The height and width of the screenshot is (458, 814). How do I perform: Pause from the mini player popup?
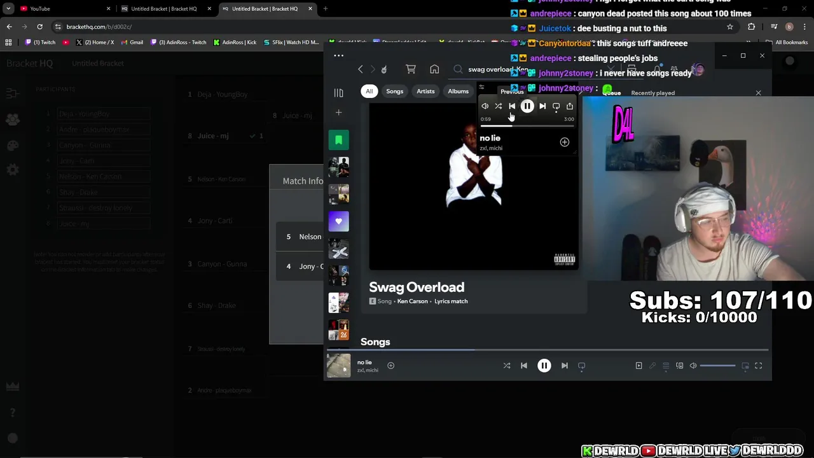coord(527,106)
